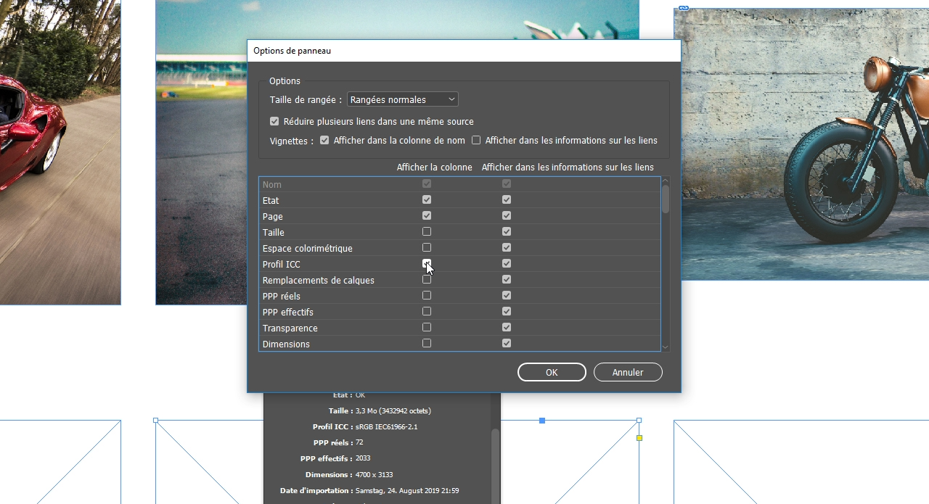Viewport: 929px width, 504px height.
Task: Uncheck Page under links information column
Action: point(507,215)
